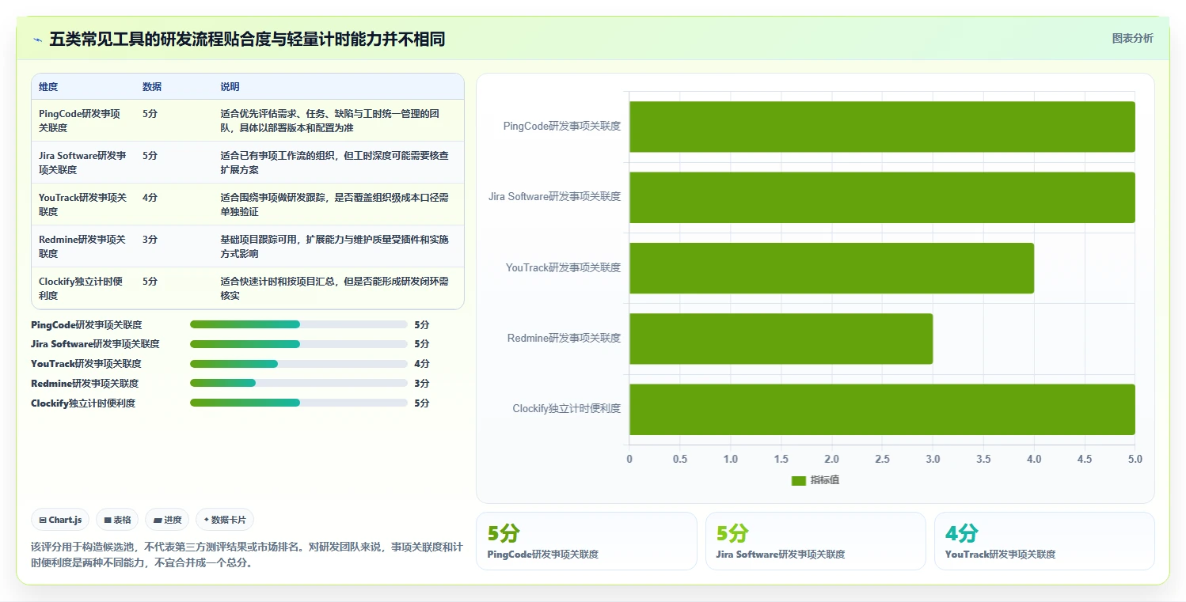Click the 维度 column header
Image resolution: width=1186 pixels, height=602 pixels.
[x=48, y=87]
